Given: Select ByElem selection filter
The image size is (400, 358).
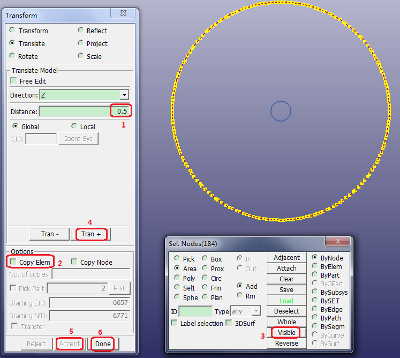Looking at the screenshot, I should 314,266.
